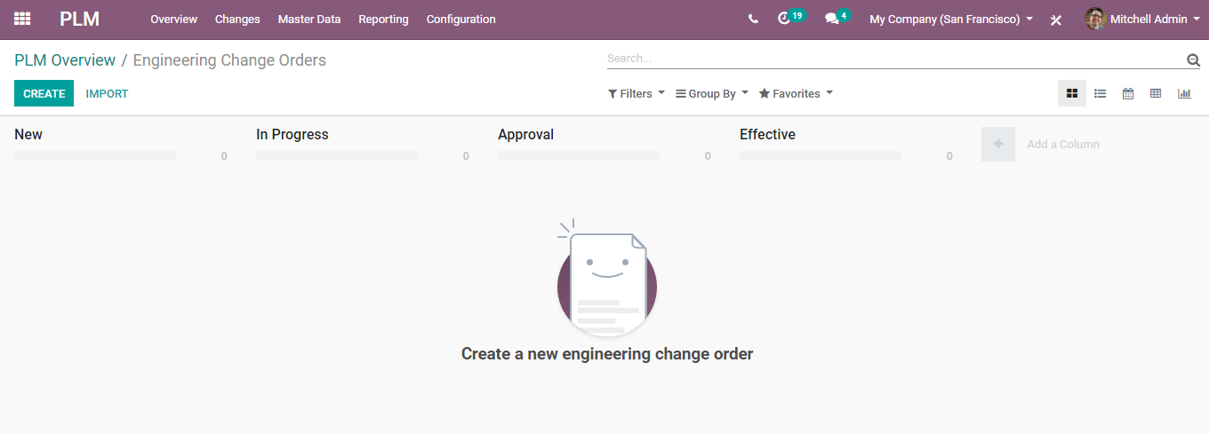Open the Configuration menu
Viewport: 1209px width, 434px height.
[460, 19]
